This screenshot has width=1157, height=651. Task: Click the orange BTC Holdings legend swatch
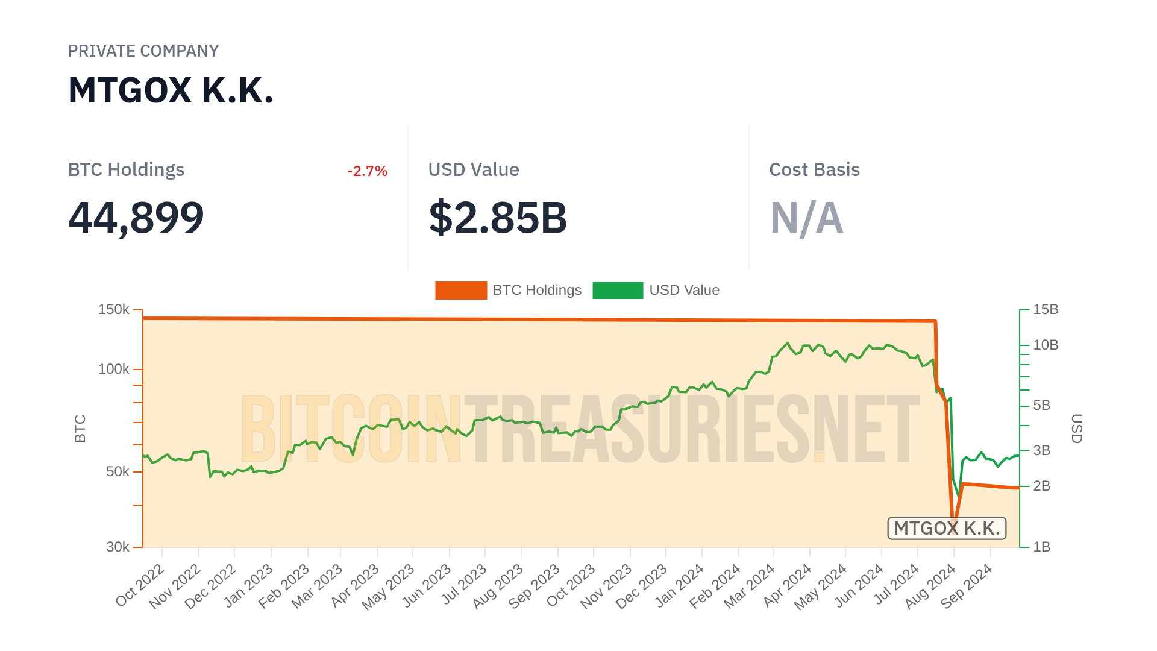(x=461, y=290)
